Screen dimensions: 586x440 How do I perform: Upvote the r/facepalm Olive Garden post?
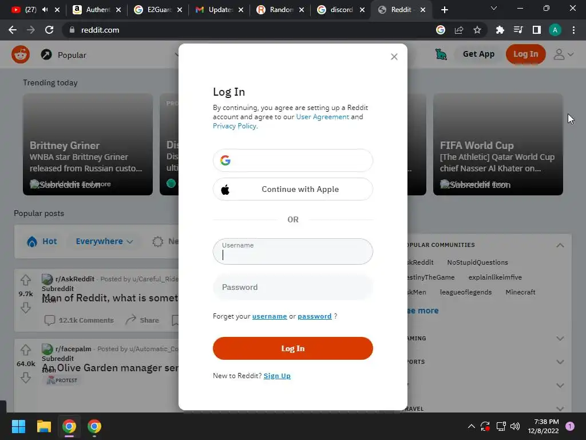(25, 350)
